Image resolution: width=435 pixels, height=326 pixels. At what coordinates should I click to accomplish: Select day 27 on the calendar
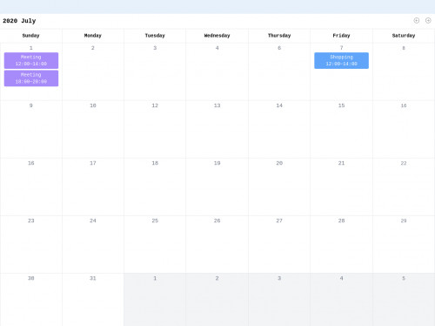tap(279, 244)
